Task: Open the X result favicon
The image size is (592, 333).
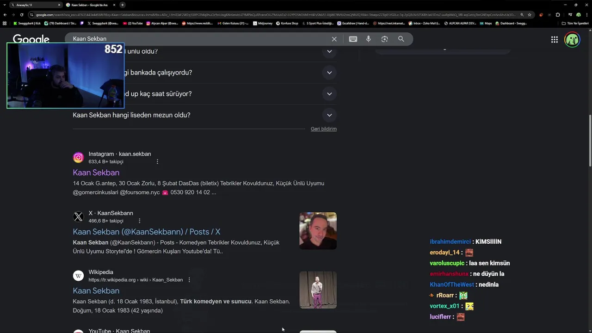Action: coord(78,217)
